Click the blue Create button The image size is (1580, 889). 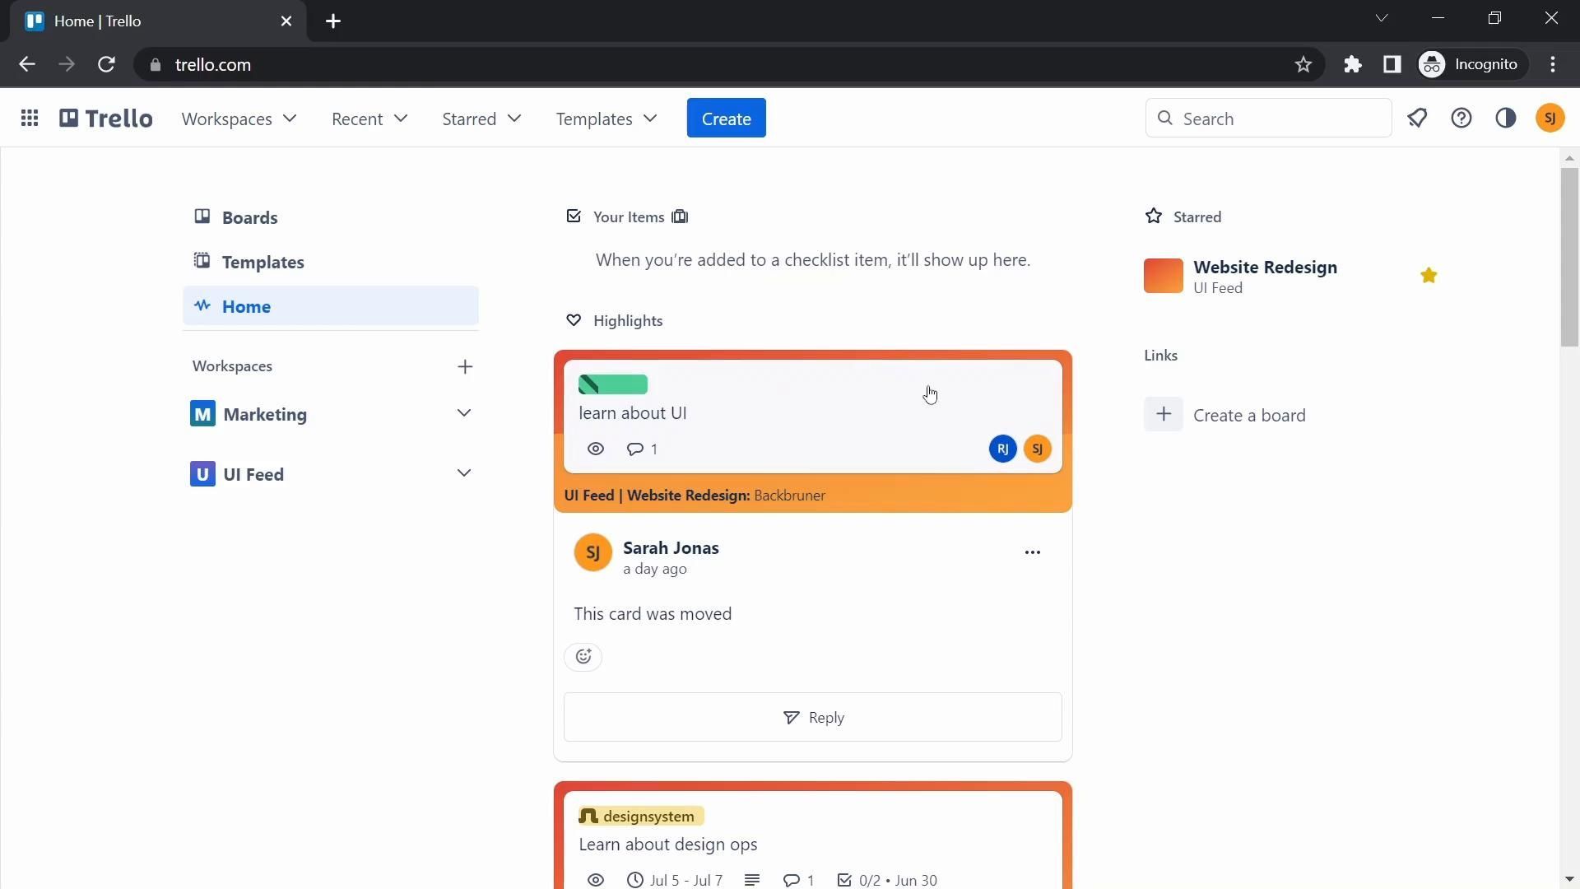pos(726,119)
